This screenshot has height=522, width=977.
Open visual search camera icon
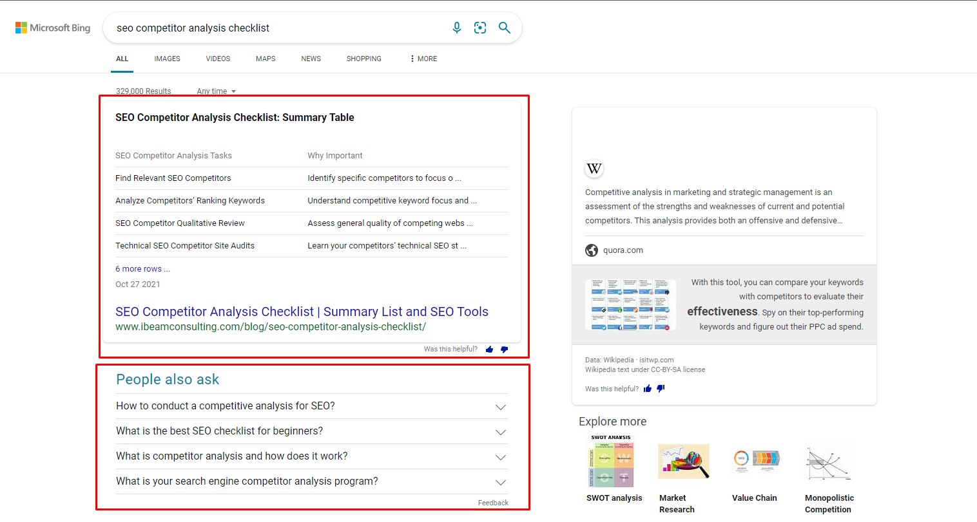[480, 28]
